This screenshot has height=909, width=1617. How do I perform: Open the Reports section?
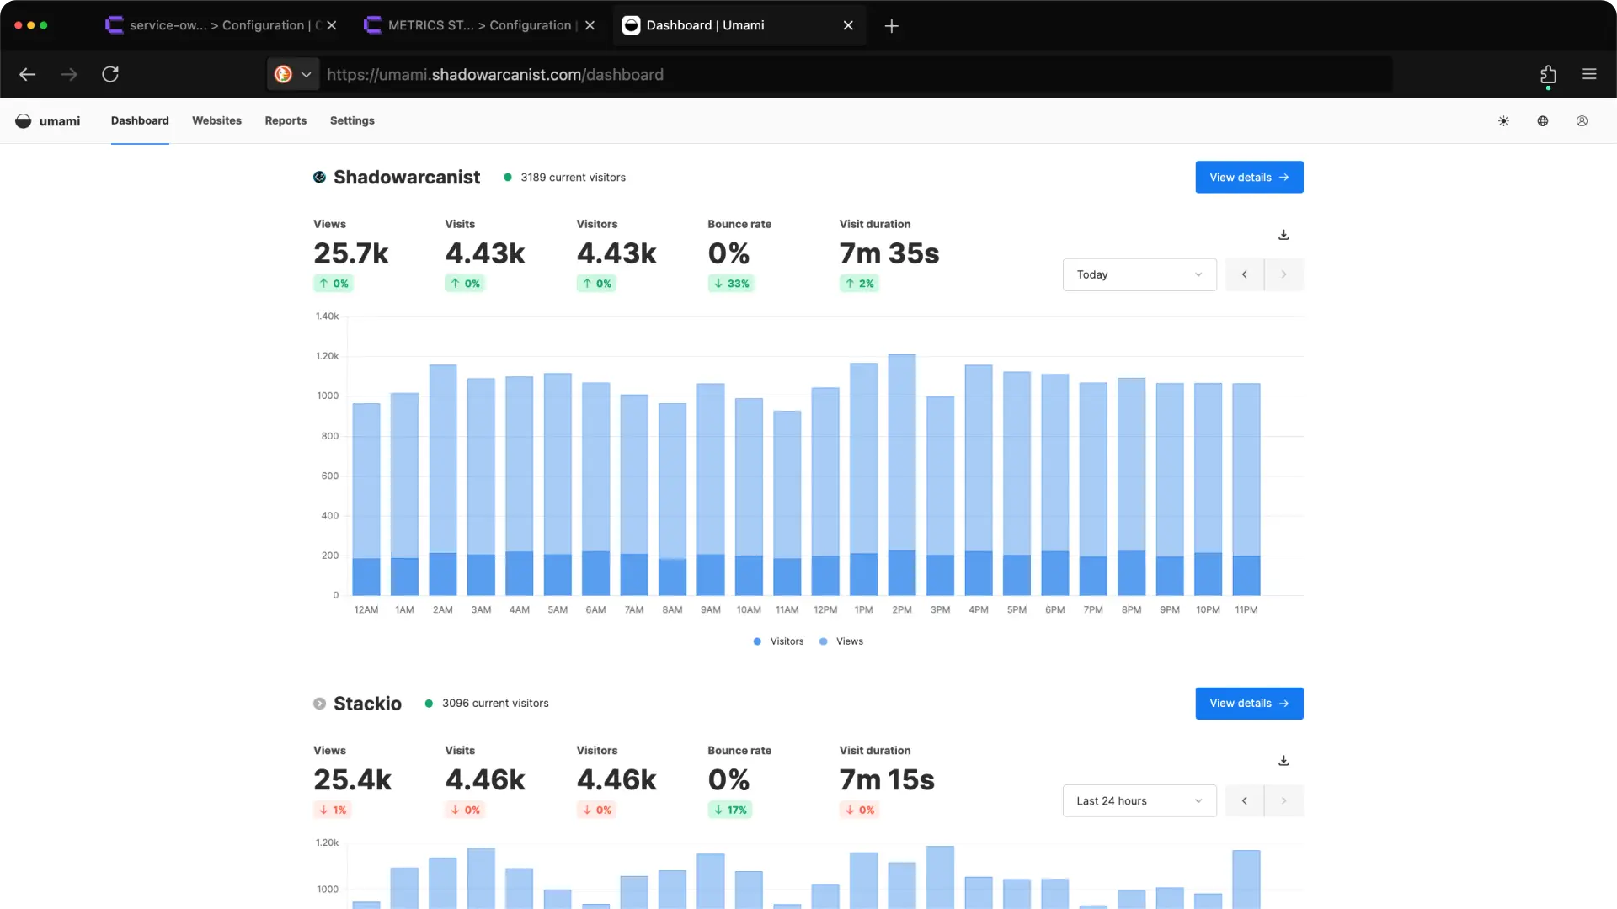tap(286, 120)
